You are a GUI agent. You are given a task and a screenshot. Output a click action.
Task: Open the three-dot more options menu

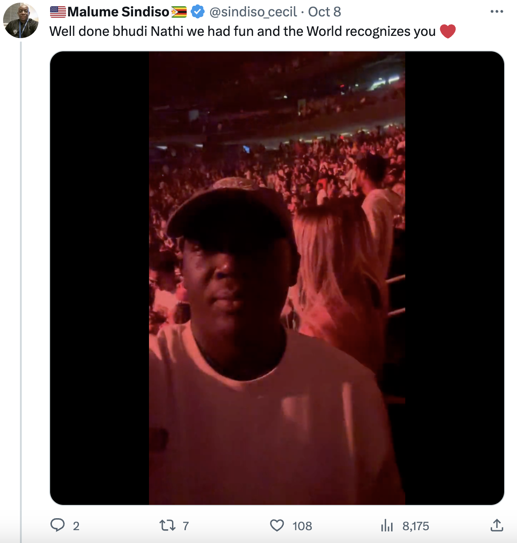point(497,12)
